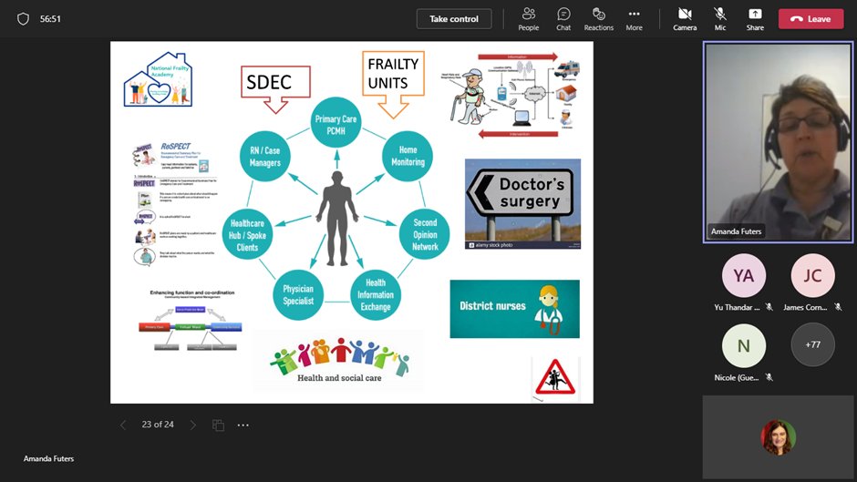Viewport: 857px width, 482px height.
Task: Click slide counter 23 of 24
Action: tap(158, 425)
